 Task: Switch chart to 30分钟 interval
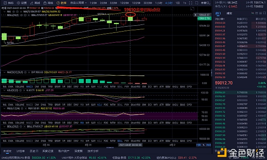(148, 3)
